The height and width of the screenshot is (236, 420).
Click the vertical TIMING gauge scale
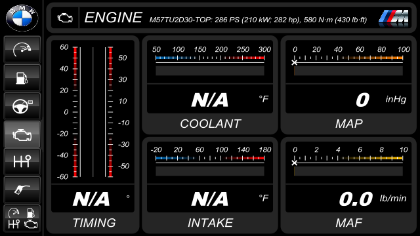(x=93, y=112)
